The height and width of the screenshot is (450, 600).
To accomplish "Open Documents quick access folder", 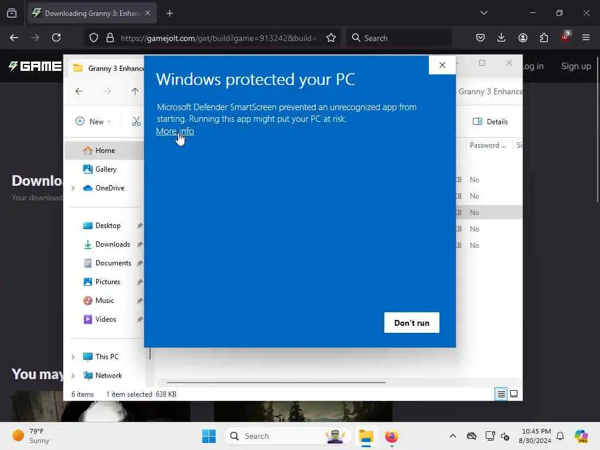I will [113, 263].
